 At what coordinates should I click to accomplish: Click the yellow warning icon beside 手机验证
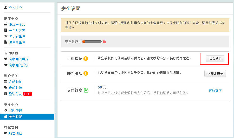point(86,59)
